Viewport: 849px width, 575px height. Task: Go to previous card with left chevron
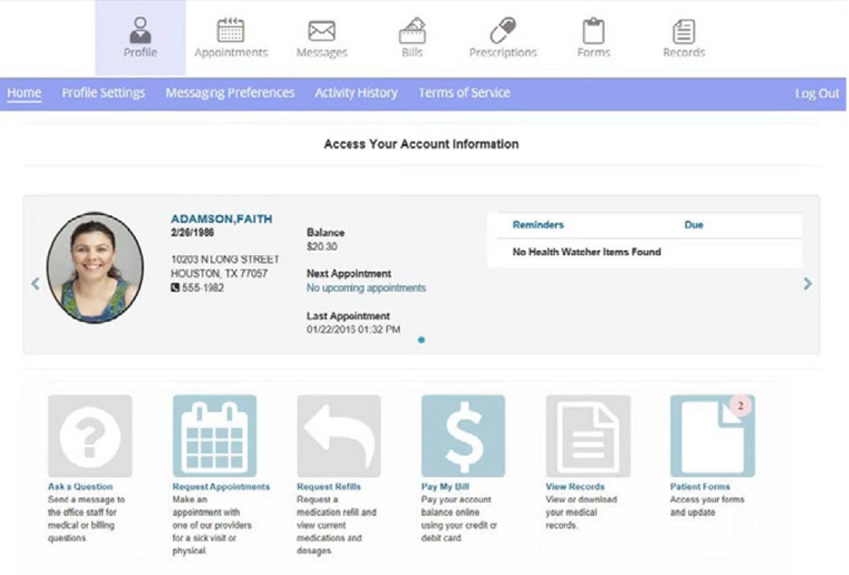pos(35,284)
